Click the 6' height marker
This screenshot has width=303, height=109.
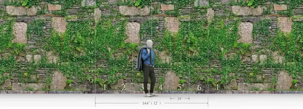[x=91, y=43]
